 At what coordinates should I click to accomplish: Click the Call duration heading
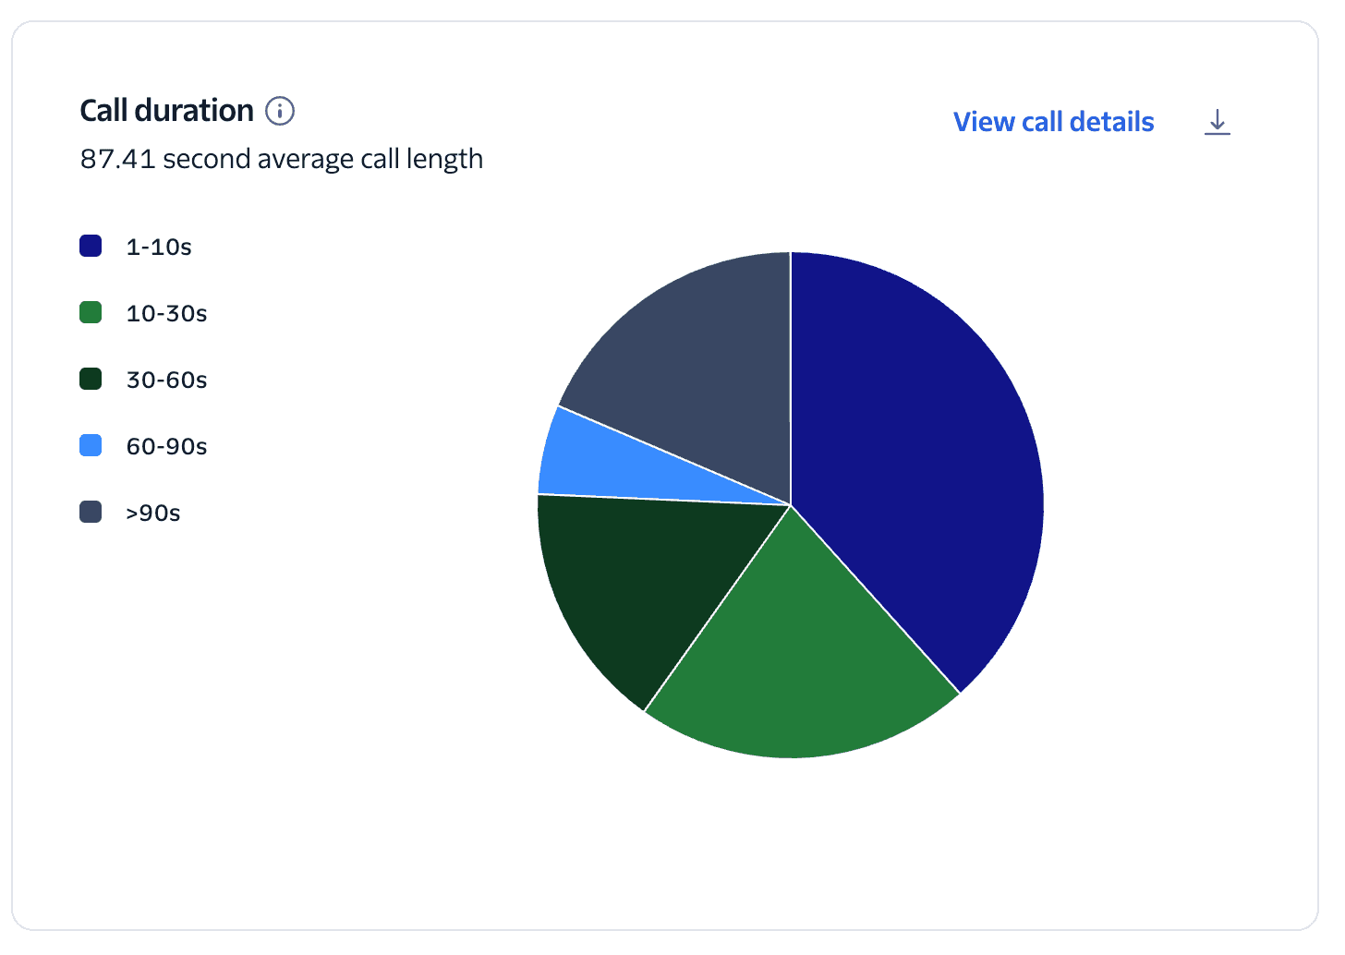tap(166, 110)
